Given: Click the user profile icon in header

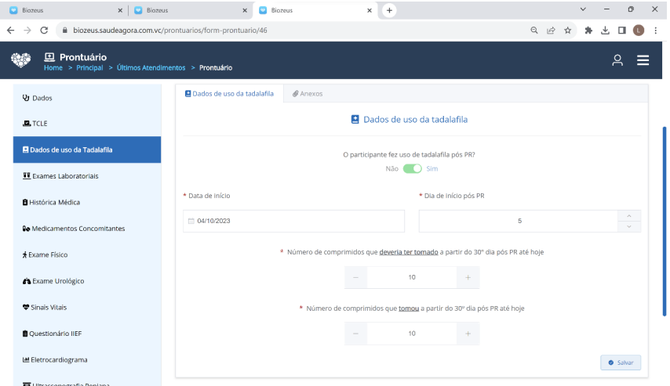Looking at the screenshot, I should [617, 60].
